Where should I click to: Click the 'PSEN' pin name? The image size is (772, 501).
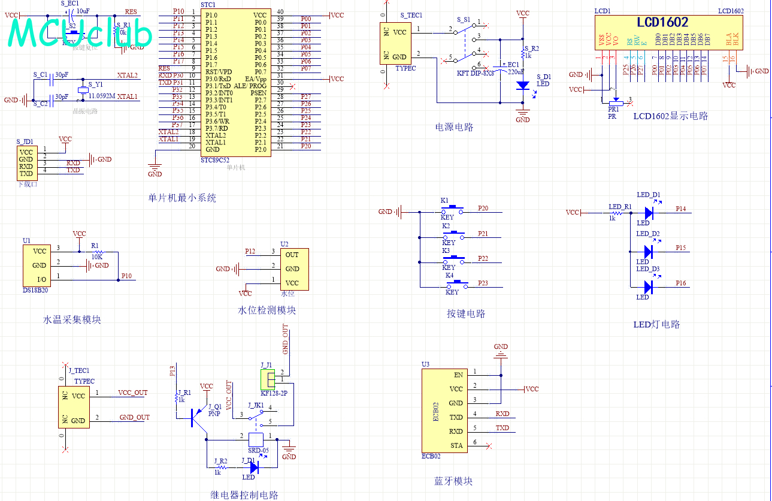pyautogui.click(x=258, y=93)
